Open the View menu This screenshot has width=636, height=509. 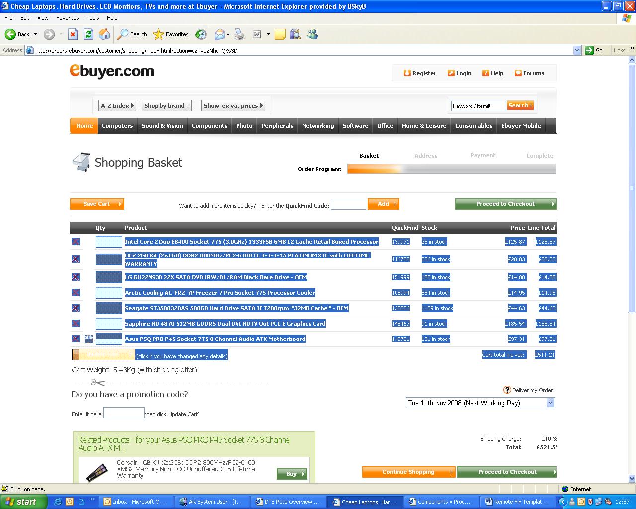[x=43, y=18]
